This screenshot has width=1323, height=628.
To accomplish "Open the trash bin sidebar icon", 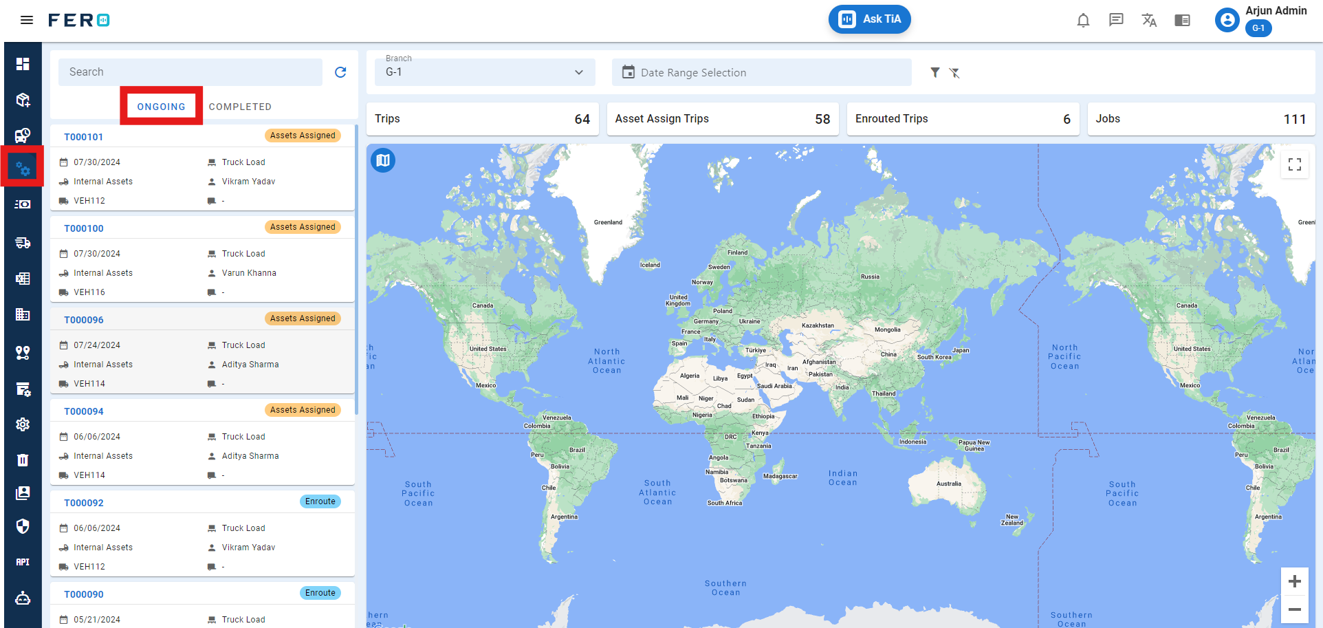I will click(x=23, y=460).
